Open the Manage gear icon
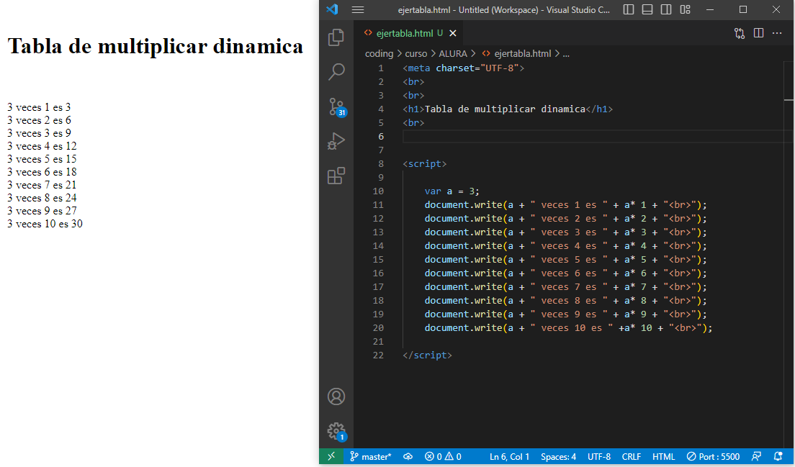 tap(336, 431)
